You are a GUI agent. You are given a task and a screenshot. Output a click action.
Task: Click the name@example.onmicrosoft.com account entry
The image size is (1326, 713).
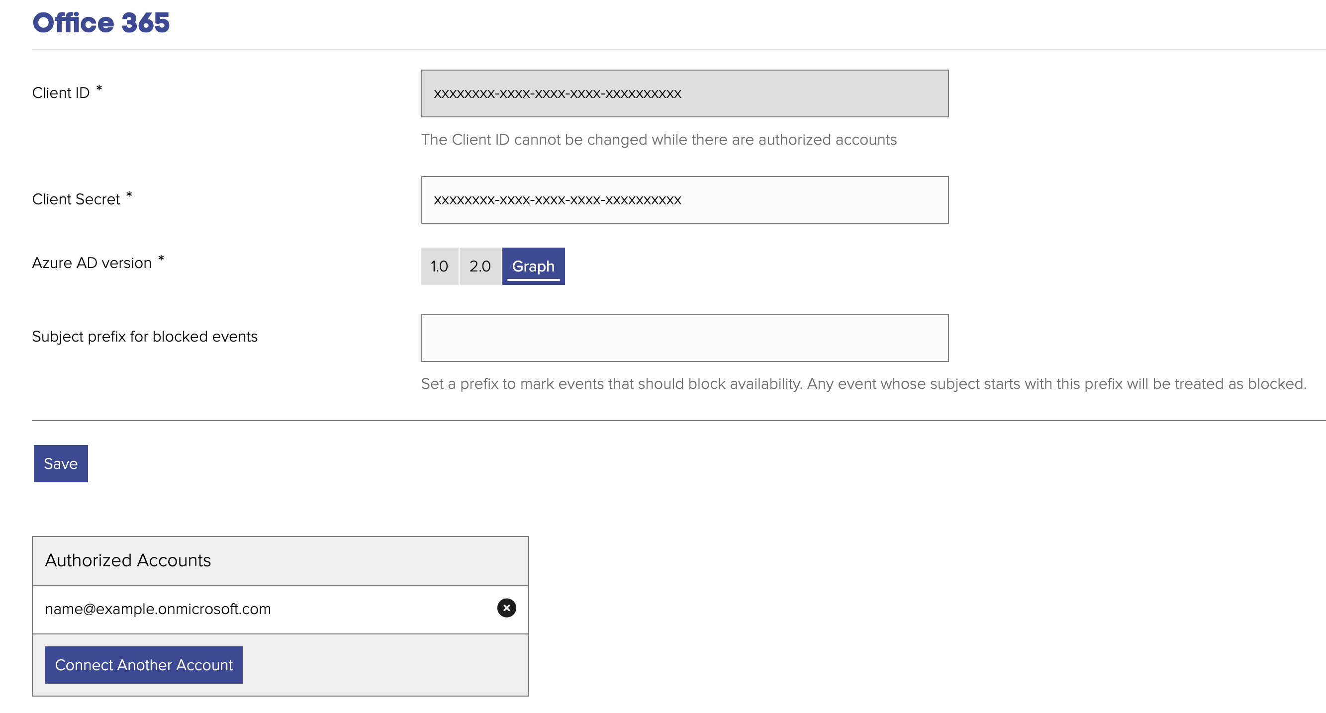pos(158,609)
